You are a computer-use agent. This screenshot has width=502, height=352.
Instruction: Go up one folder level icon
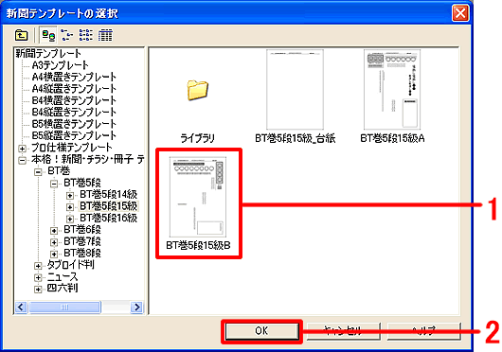[x=22, y=35]
